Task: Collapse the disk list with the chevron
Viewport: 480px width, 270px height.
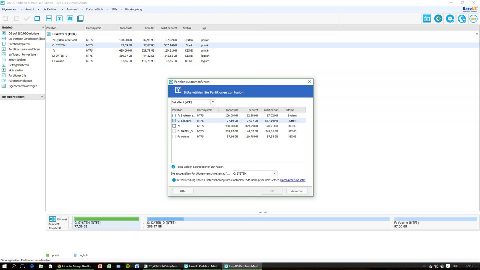Action: [x=477, y=34]
